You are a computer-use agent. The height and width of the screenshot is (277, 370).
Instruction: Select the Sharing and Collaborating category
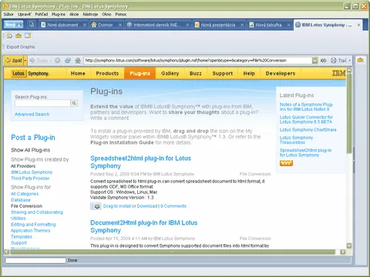click(37, 212)
